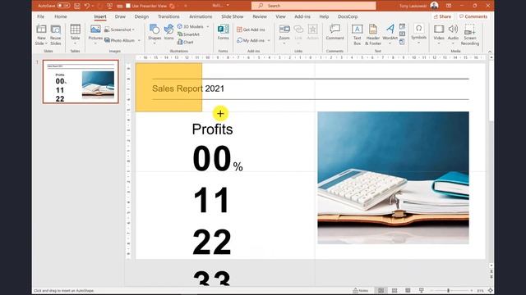Switch to the Draw tab
The image size is (526, 295).
[120, 16]
